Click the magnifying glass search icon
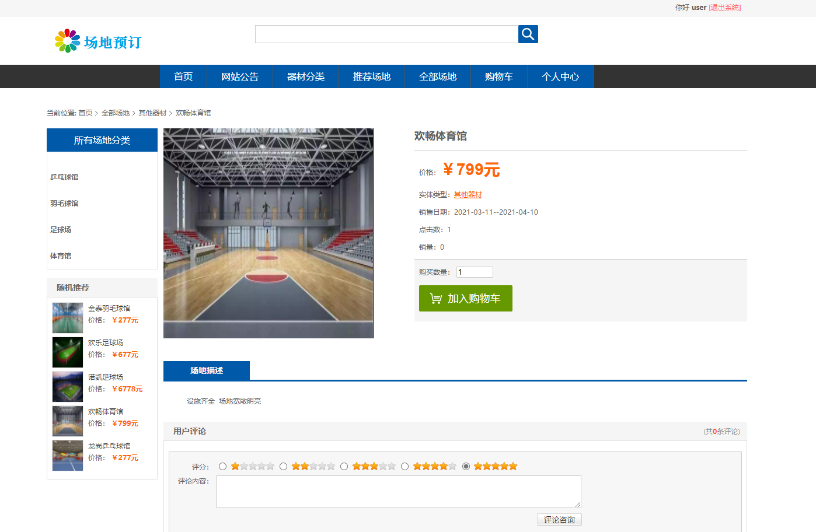This screenshot has width=816, height=532. click(527, 34)
